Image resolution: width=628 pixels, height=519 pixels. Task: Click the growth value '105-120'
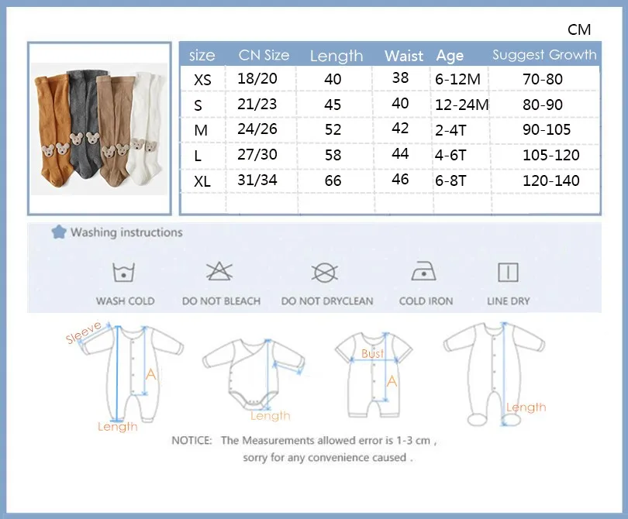coord(551,155)
